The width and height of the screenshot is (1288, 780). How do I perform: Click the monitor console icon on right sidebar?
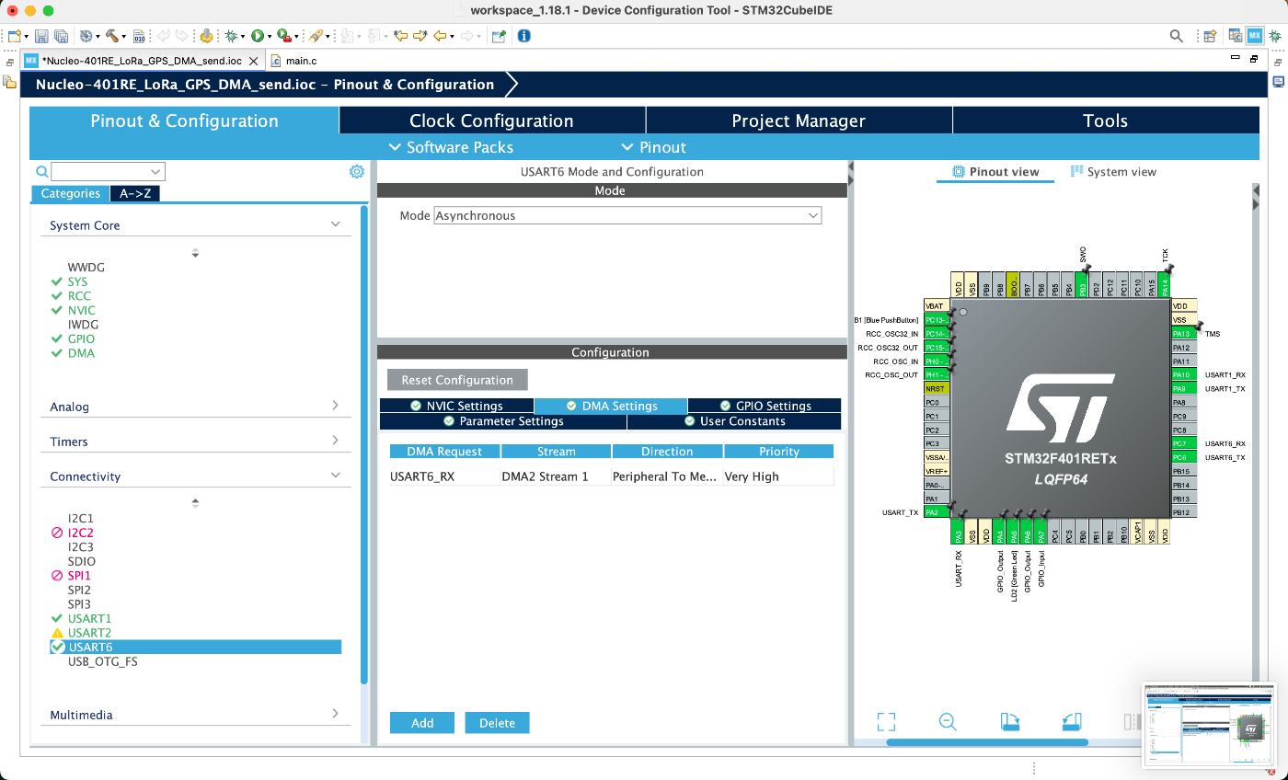pos(1278,82)
